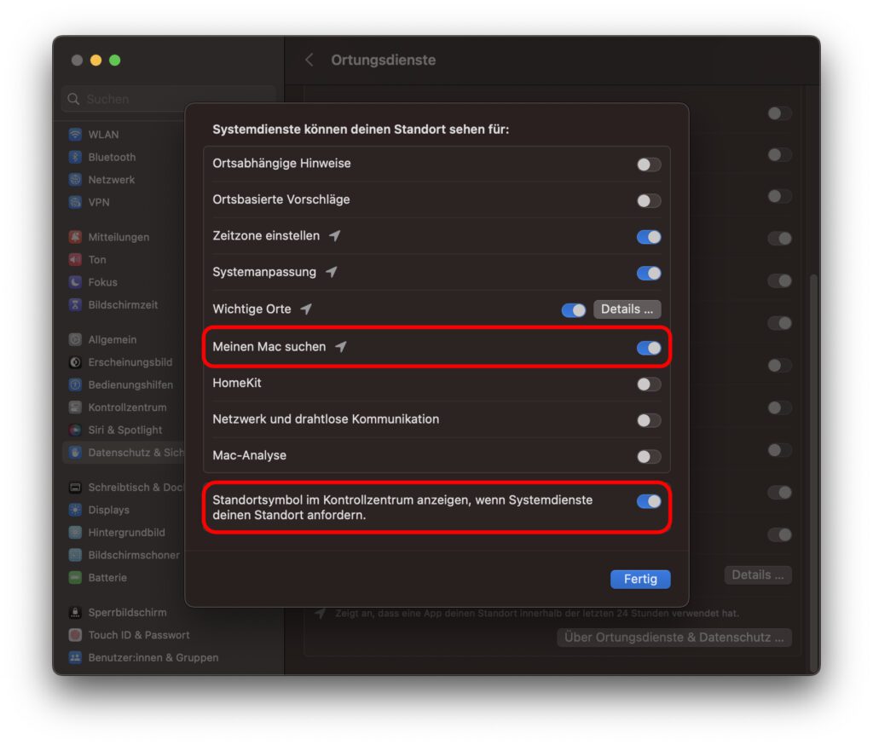Open Batterie settings in sidebar

(x=107, y=577)
